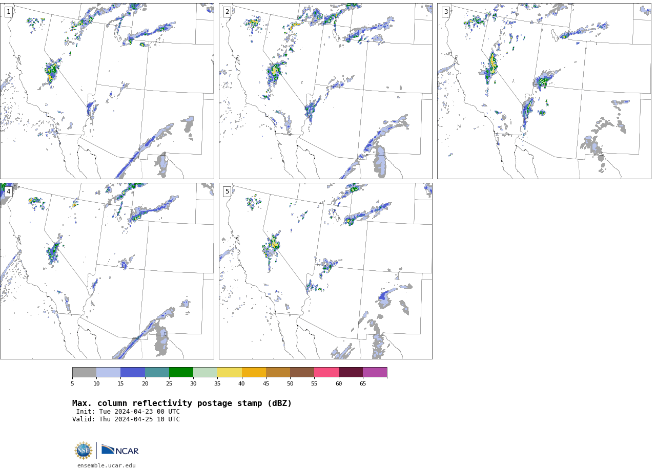The image size is (656, 471).
Task: Pick the orange 40-45 dBZ swatch
Action: 254,372
